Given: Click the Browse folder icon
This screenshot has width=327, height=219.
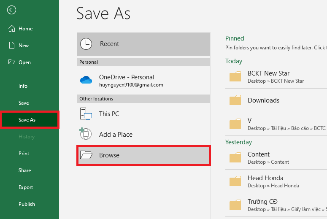Looking at the screenshot, I should tap(86, 155).
